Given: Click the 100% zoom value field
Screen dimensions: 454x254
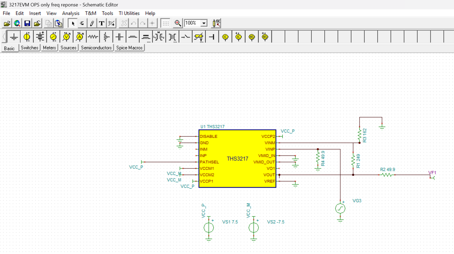Looking at the screenshot, I should tap(192, 23).
